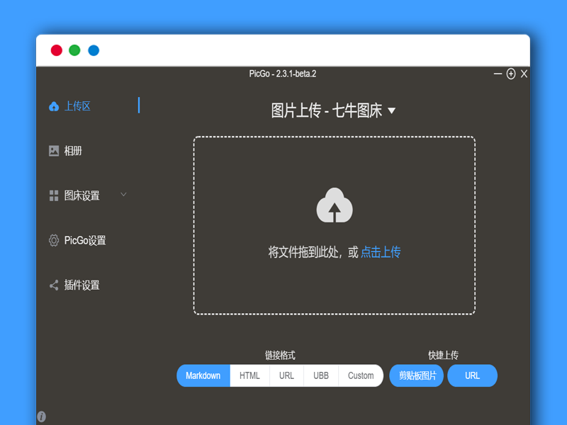Click the 图片上传 - 七牛图床 heading

[x=326, y=110]
